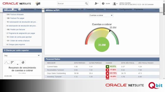Open the hoy date range dropdown

click(22, 55)
